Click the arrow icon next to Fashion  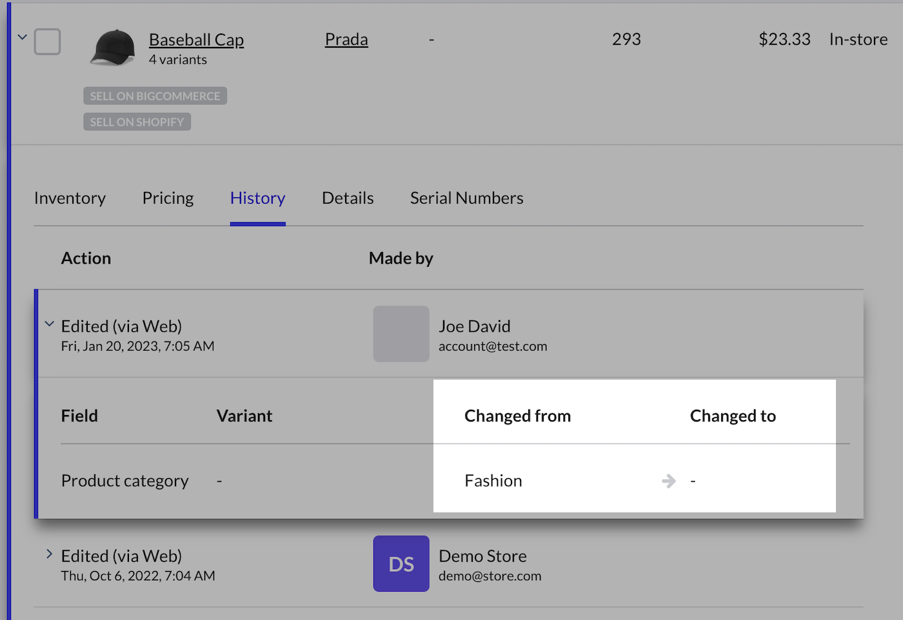click(669, 481)
